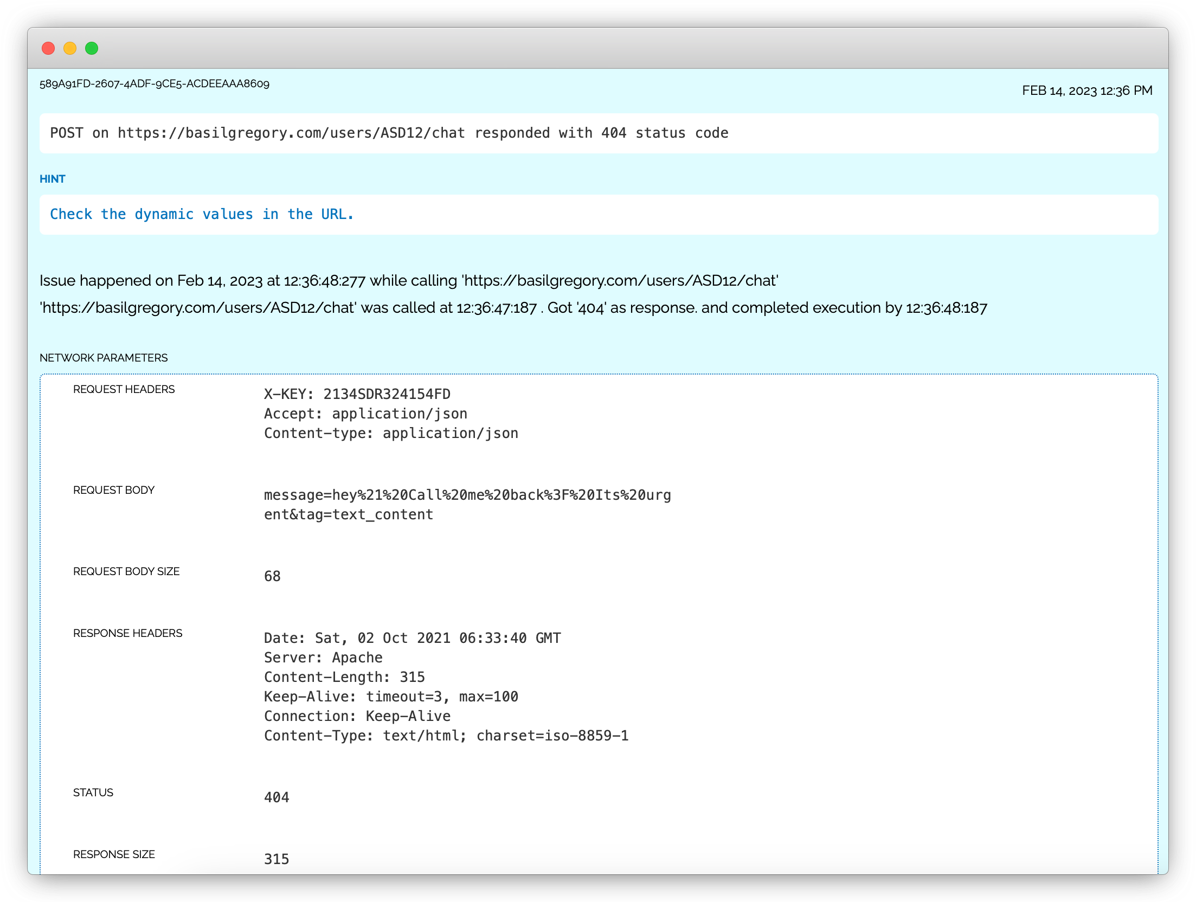Click the hint about dynamic URL values
The height and width of the screenshot is (902, 1196).
pos(202,215)
